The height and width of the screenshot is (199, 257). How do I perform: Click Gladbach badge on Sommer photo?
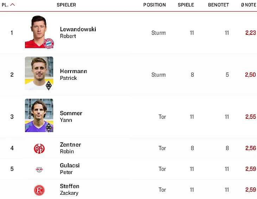(x=49, y=127)
